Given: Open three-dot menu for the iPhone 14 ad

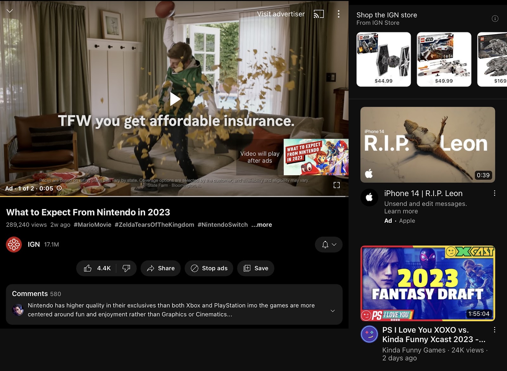Looking at the screenshot, I should (494, 193).
